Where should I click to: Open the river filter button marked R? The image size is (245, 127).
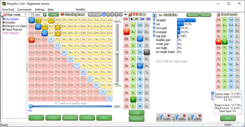pyautogui.click(x=195, y=118)
